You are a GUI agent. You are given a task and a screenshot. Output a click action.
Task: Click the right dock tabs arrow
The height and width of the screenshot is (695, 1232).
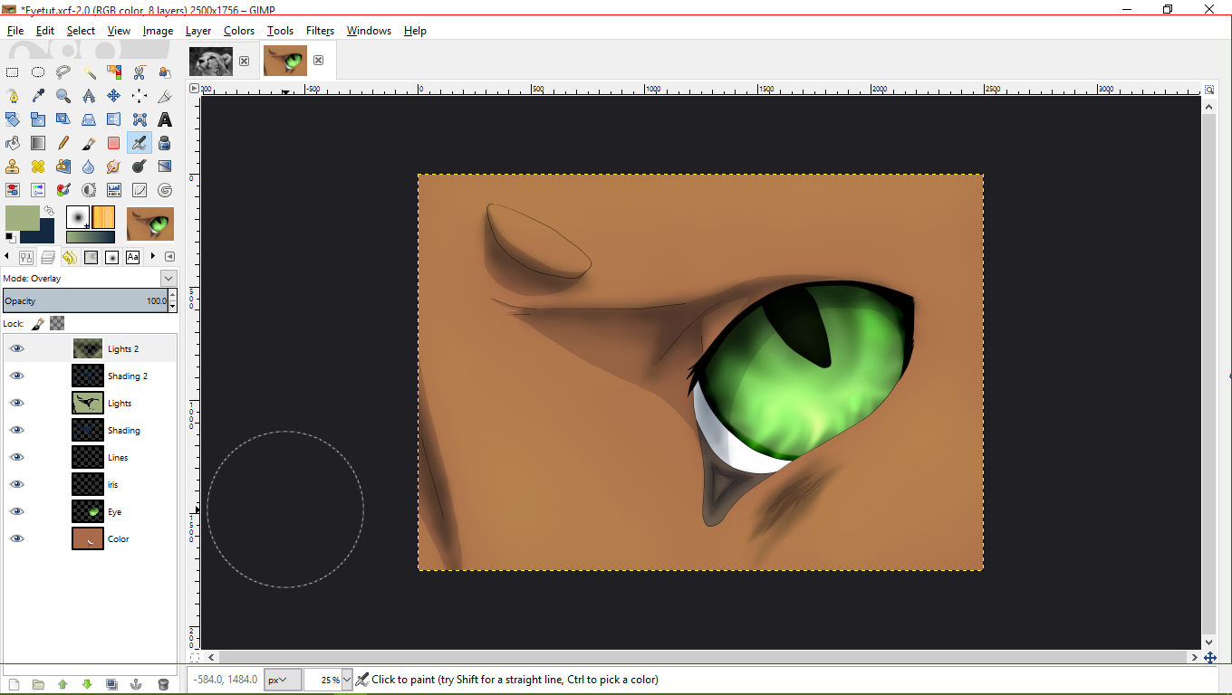(x=154, y=257)
